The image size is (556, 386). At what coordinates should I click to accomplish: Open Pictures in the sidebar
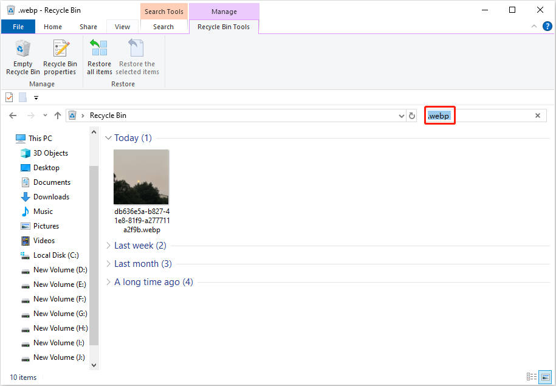(39, 226)
